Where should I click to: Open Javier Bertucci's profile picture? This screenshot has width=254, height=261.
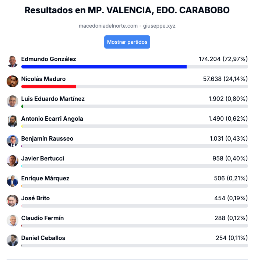13,161
